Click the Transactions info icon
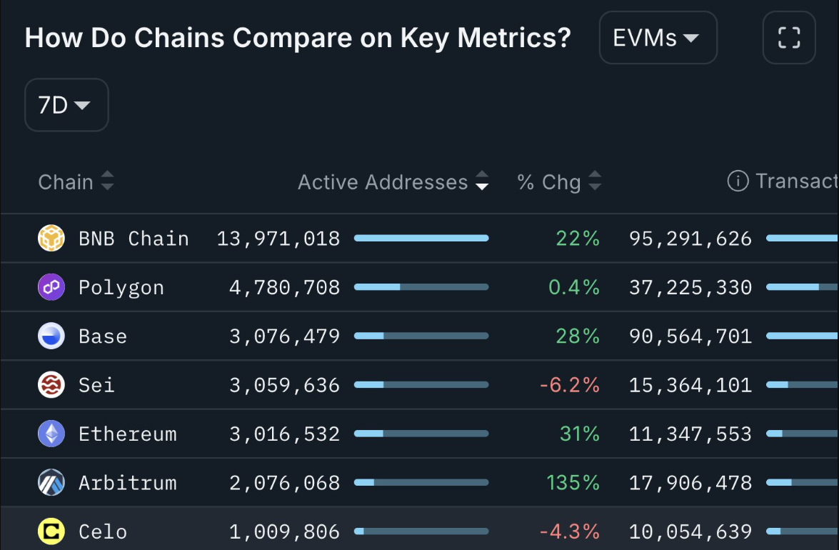The image size is (839, 550). (738, 181)
